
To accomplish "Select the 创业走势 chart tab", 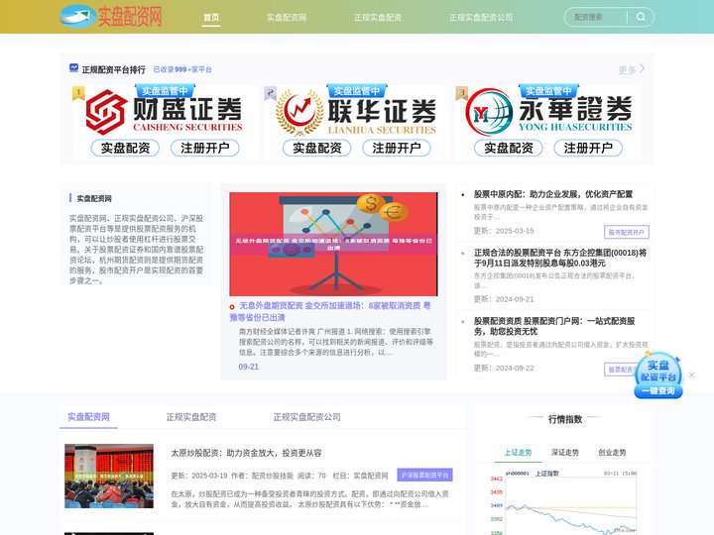I will pyautogui.click(x=612, y=452).
